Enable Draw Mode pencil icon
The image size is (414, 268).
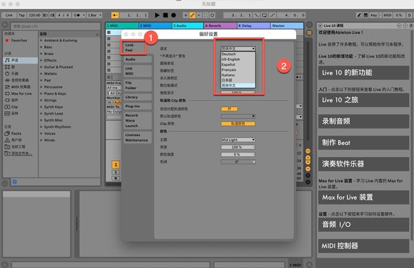click(x=359, y=15)
